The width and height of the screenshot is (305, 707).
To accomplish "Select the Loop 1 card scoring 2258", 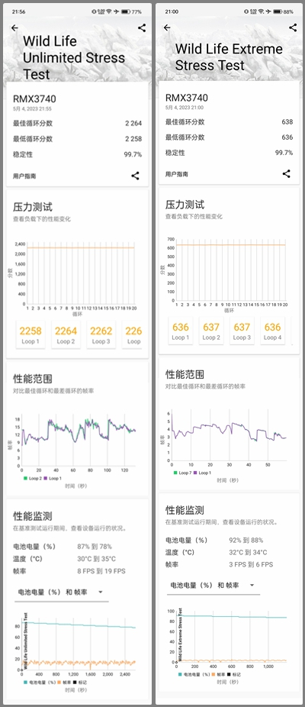I will click(x=30, y=334).
